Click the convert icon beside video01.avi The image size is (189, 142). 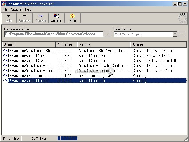click(x=5, y=56)
